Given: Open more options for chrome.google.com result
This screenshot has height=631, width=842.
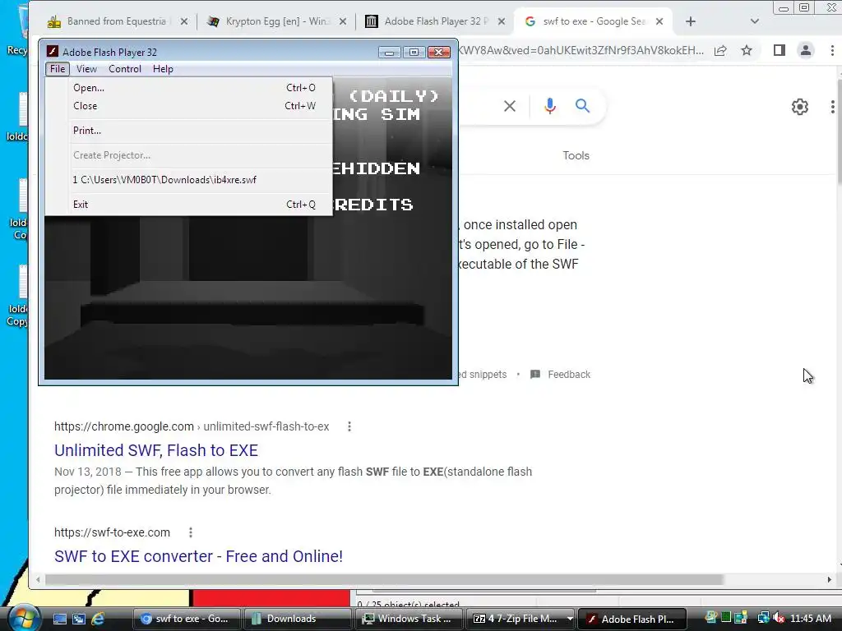Looking at the screenshot, I should tap(349, 426).
